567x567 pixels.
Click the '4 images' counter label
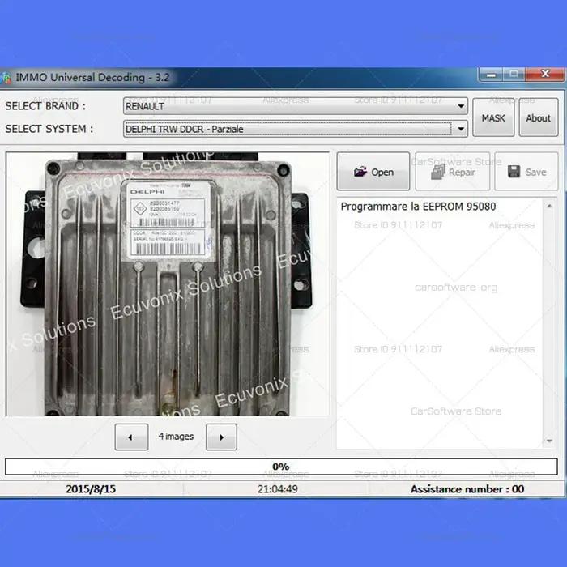click(x=176, y=437)
